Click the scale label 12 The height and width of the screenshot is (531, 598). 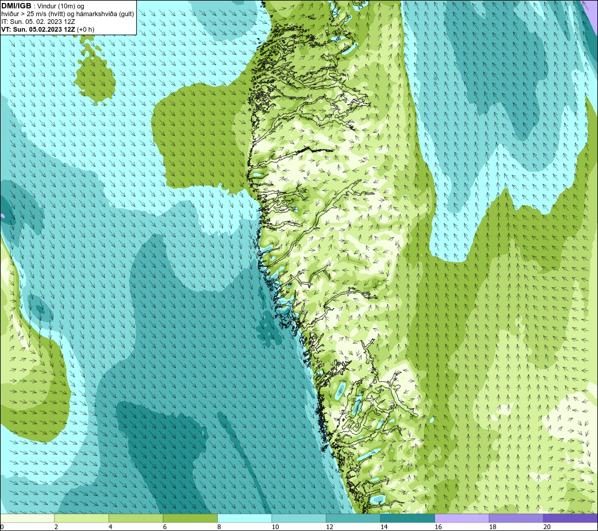329,527
